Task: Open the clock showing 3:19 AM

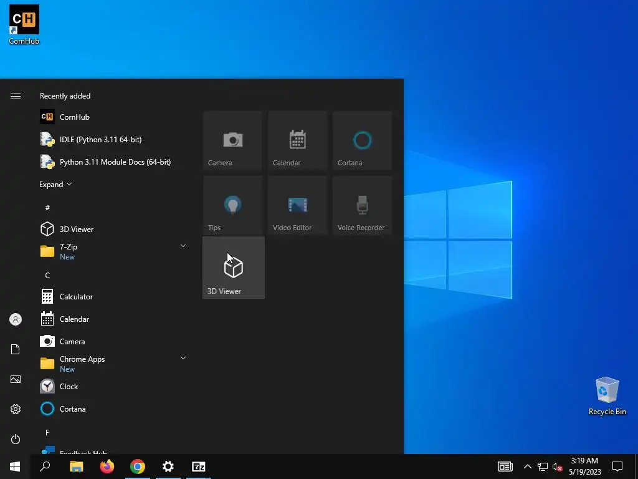Action: pyautogui.click(x=584, y=467)
